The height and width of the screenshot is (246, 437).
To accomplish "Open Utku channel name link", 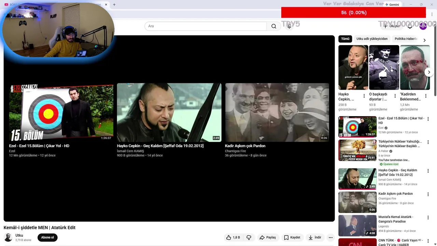I will [x=19, y=235].
